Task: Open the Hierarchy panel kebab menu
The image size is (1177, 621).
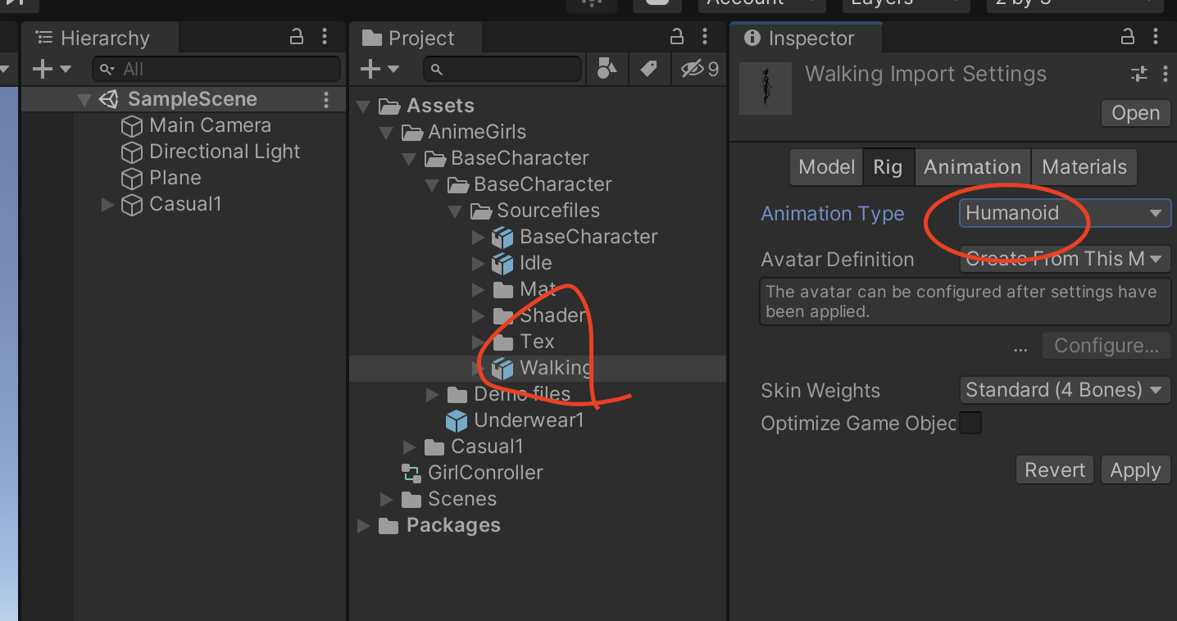Action: pos(325,37)
